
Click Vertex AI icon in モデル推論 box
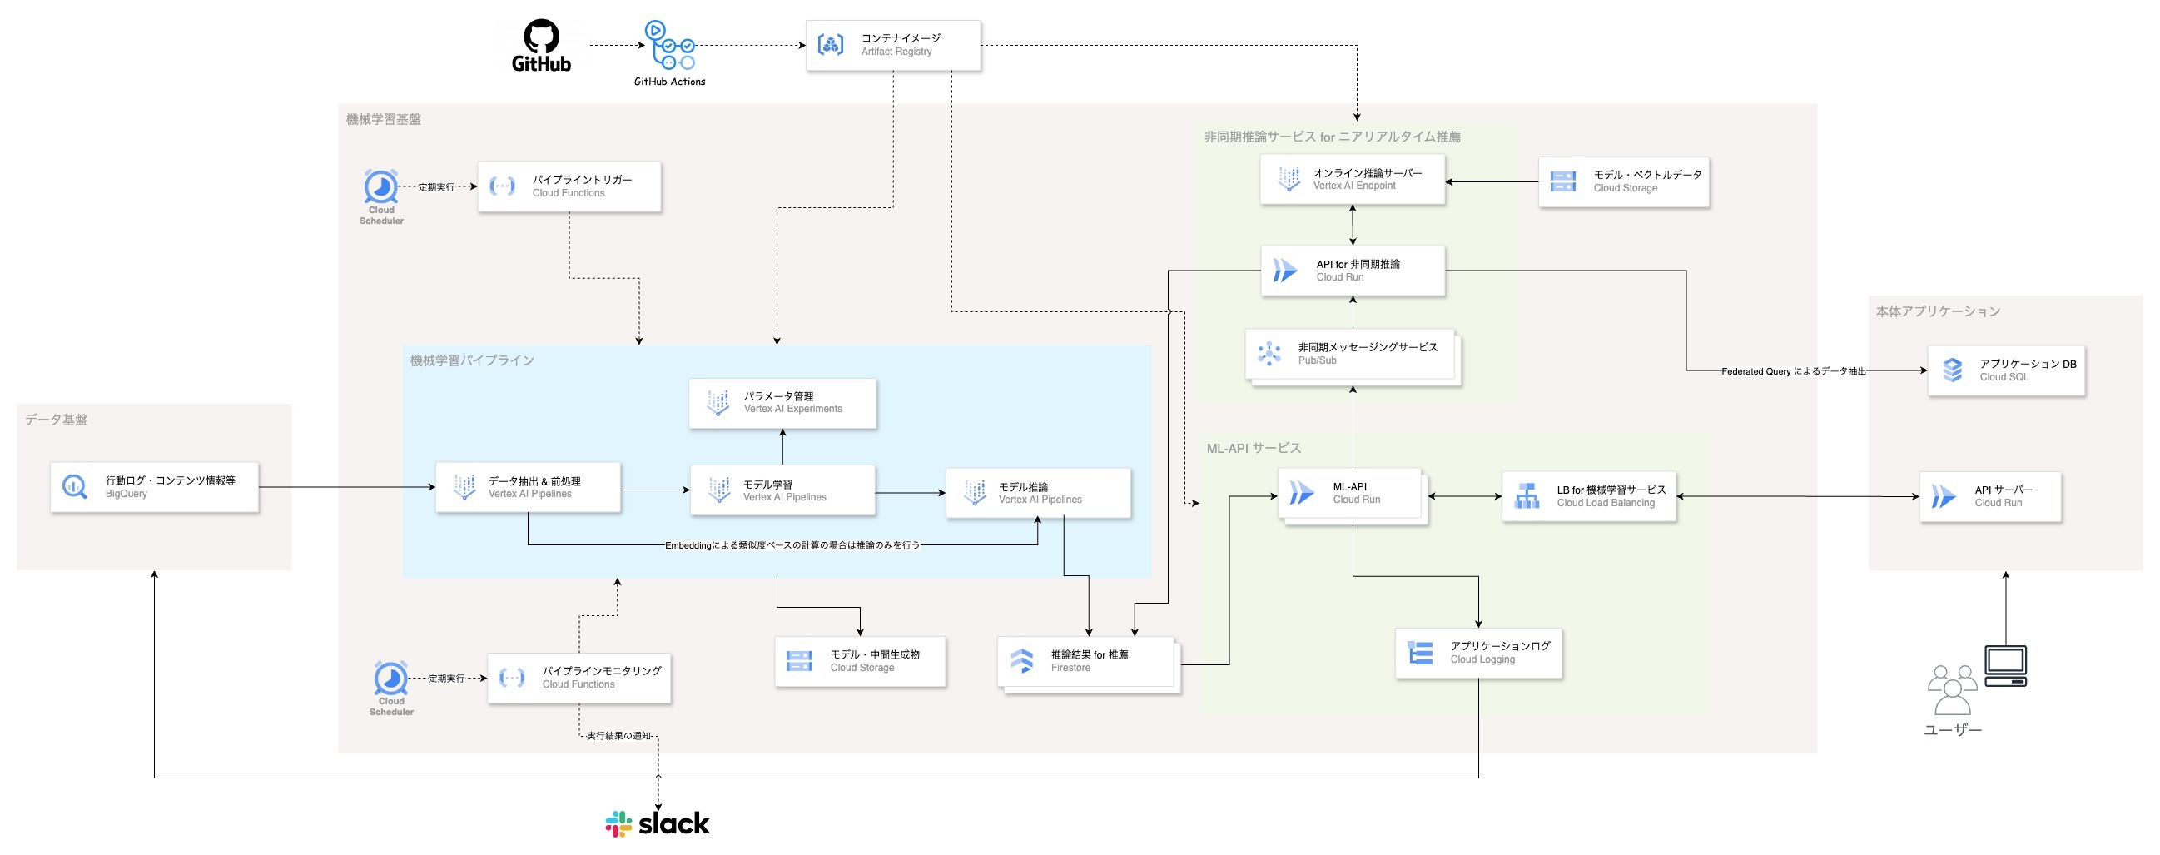coord(975,492)
